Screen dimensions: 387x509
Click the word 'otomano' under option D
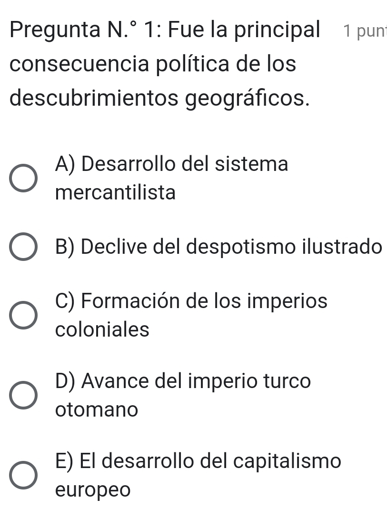97,409
